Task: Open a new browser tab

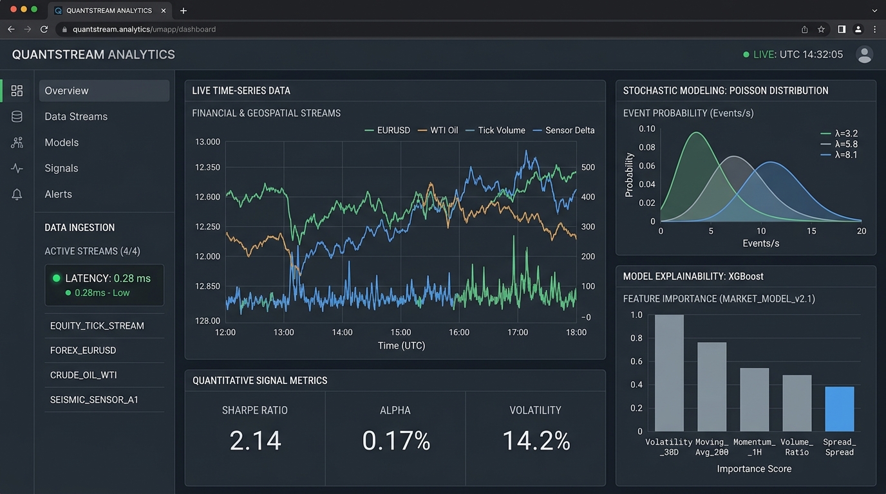Action: 184,11
